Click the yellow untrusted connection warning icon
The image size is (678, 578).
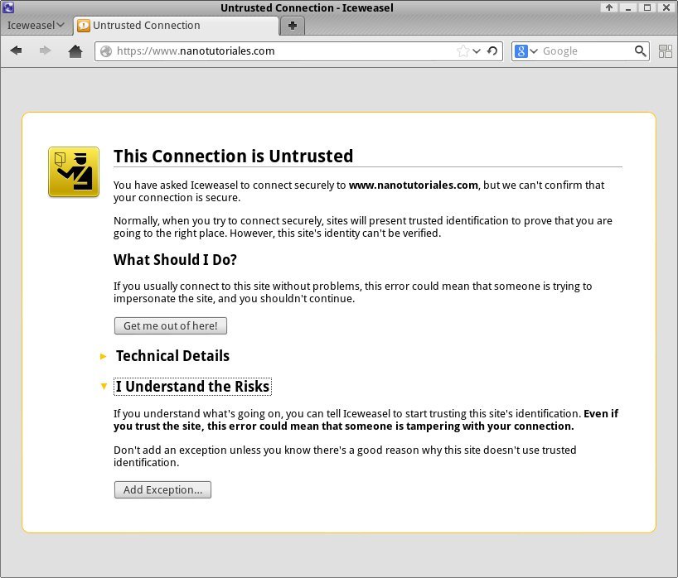coord(74,172)
